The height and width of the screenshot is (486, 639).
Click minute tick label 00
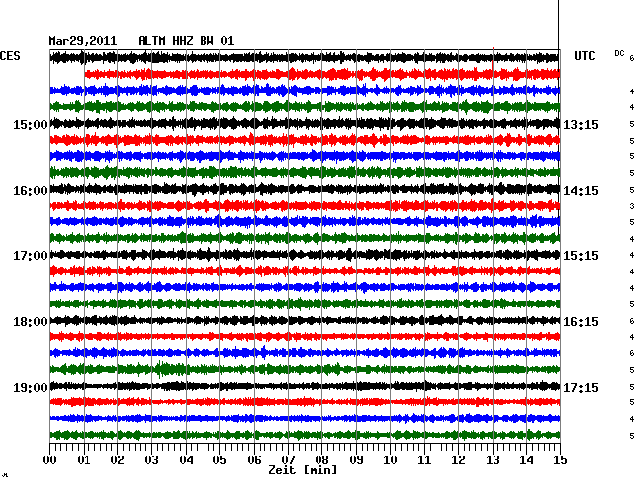point(50,460)
